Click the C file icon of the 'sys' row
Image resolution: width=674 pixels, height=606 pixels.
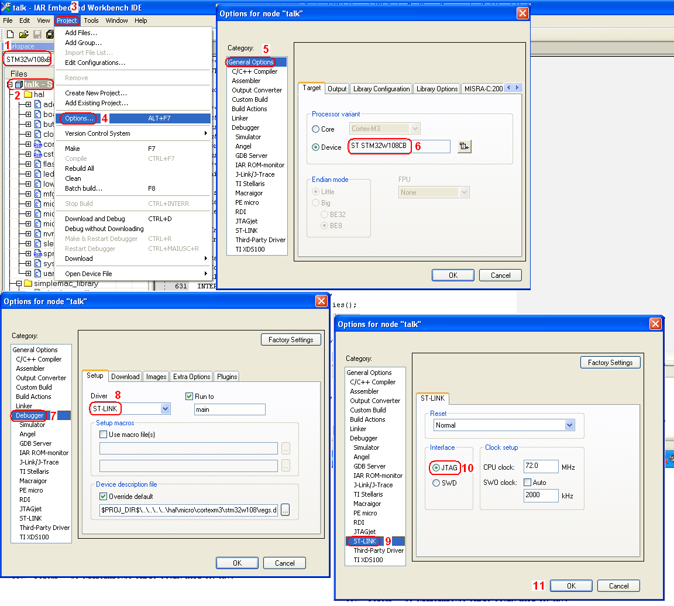pos(38,263)
